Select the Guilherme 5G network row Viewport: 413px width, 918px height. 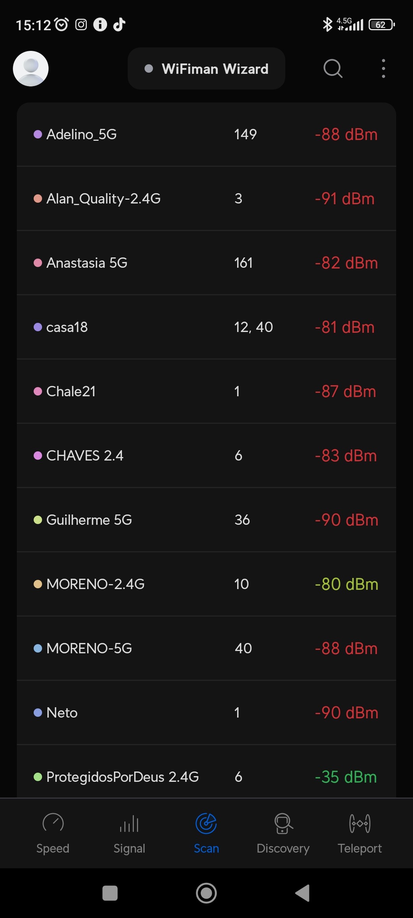[x=206, y=520]
